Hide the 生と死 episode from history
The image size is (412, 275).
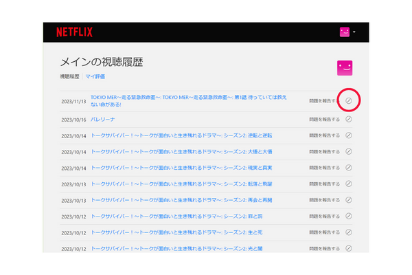coord(348,232)
